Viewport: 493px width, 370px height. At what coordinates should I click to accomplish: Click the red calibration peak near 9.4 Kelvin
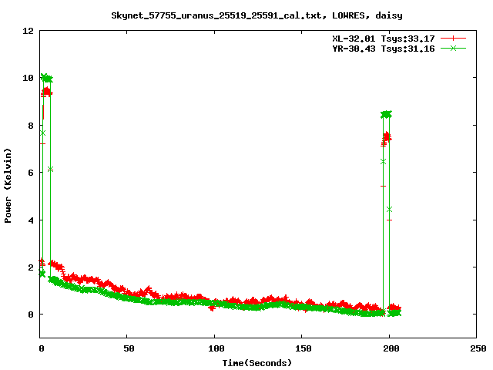pyautogui.click(x=47, y=92)
